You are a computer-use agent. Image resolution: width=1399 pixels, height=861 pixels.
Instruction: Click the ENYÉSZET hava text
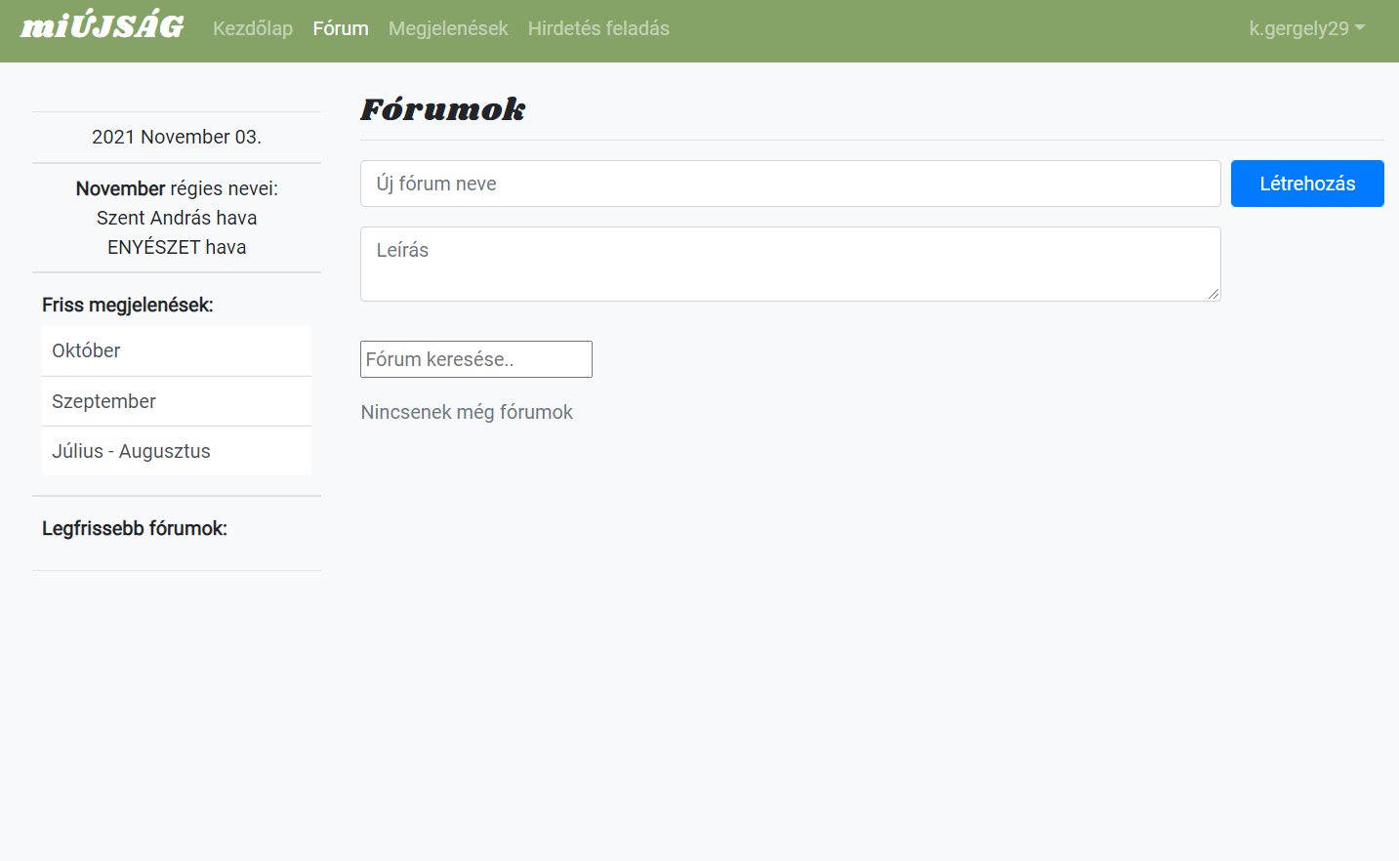(x=177, y=247)
